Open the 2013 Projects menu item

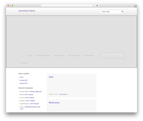(88, 55)
